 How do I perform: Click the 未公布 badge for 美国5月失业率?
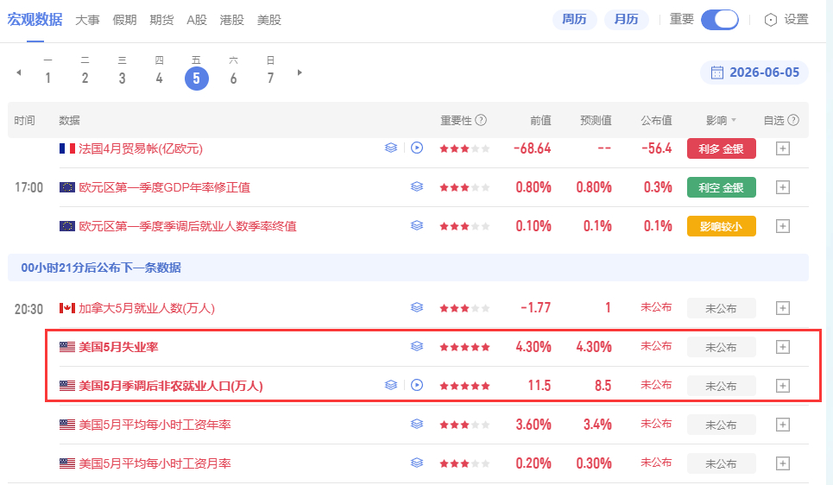(x=722, y=348)
